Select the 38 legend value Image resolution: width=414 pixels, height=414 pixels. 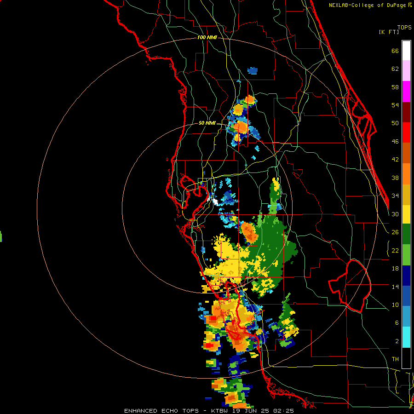(x=395, y=178)
